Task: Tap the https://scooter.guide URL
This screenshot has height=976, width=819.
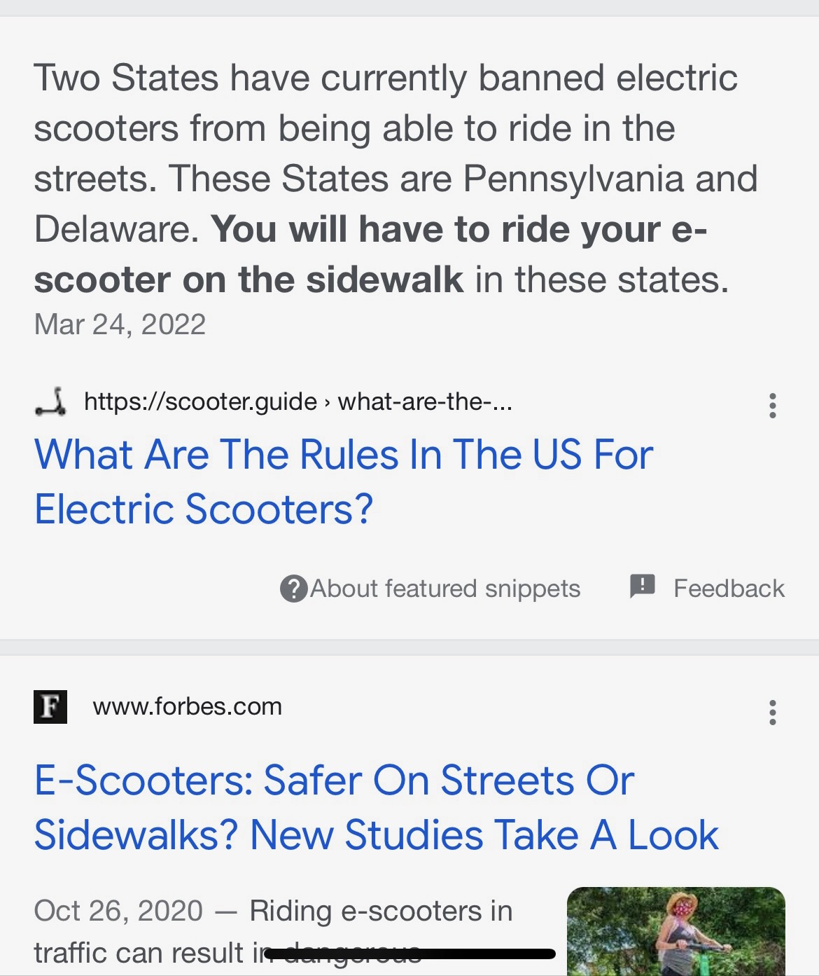Action: (200, 401)
